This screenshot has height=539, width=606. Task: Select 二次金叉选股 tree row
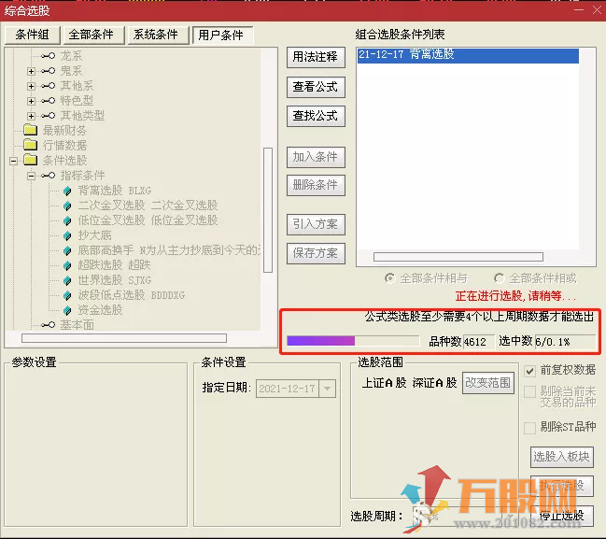click(x=148, y=206)
